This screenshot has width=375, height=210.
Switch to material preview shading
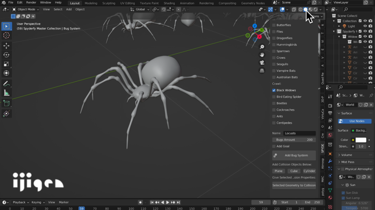click(310, 9)
